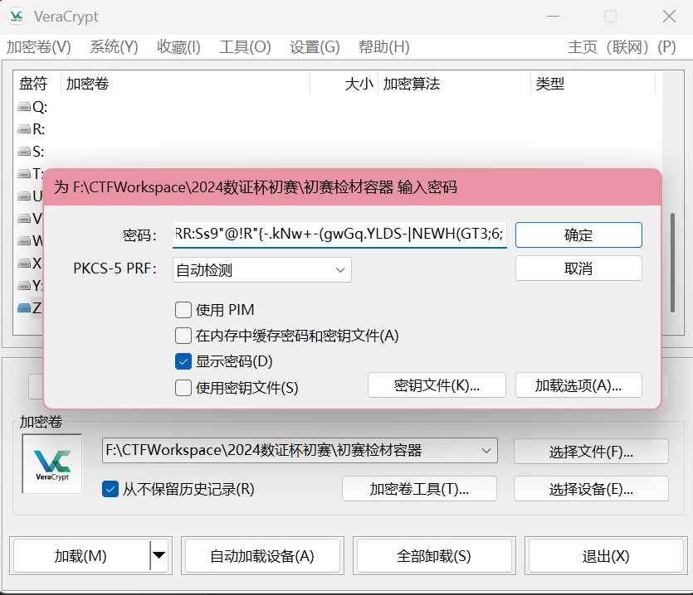693x595 pixels.
Task: Click the 大小 column header
Action: tap(344, 84)
